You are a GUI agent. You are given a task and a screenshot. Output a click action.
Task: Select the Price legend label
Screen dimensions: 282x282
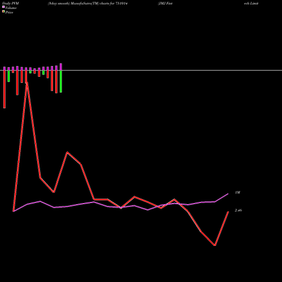(x=9, y=12)
